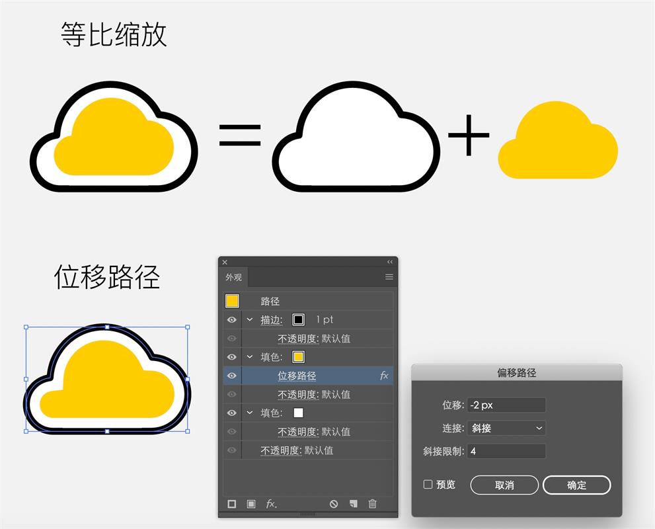Click the Add New Stroke icon

click(231, 503)
